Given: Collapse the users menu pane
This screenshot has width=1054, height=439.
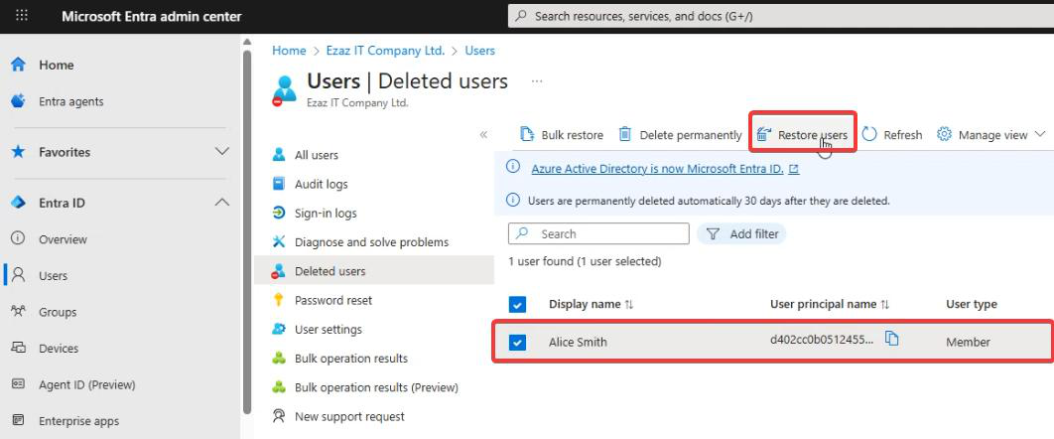Looking at the screenshot, I should tap(483, 134).
